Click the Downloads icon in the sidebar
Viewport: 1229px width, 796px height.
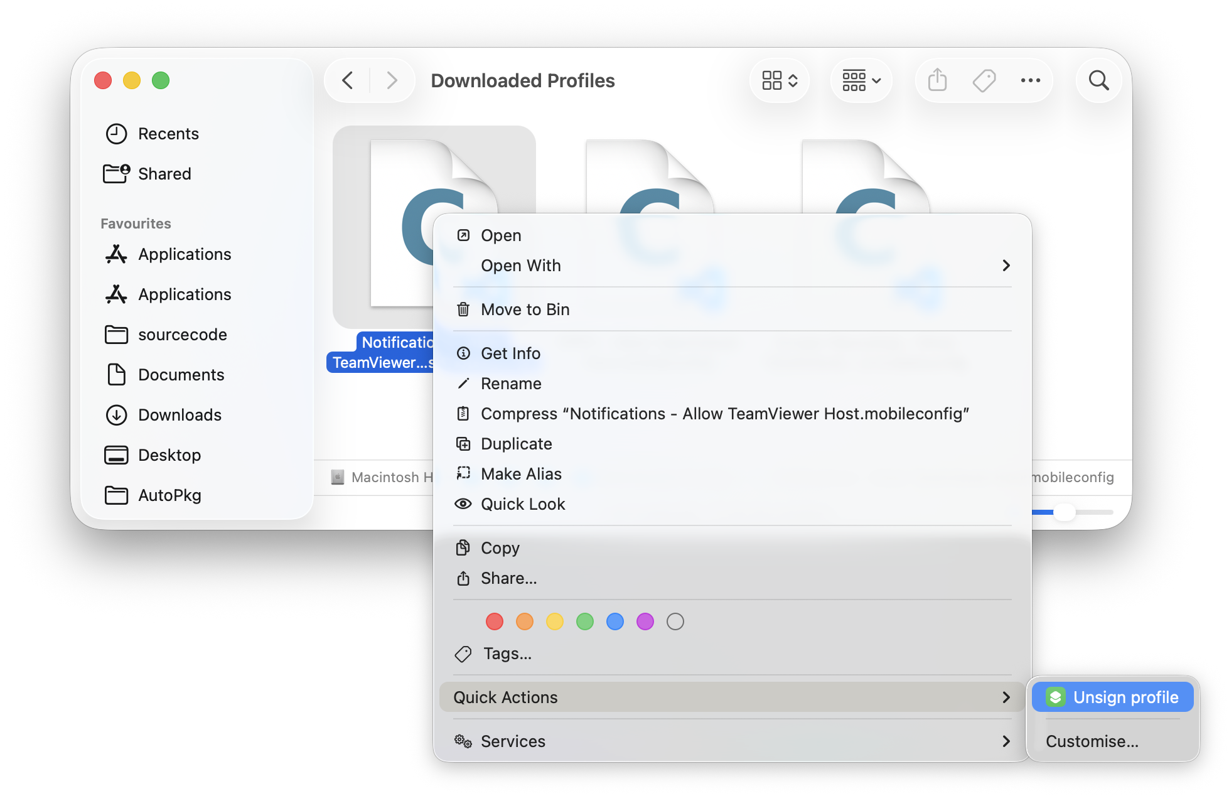click(115, 414)
